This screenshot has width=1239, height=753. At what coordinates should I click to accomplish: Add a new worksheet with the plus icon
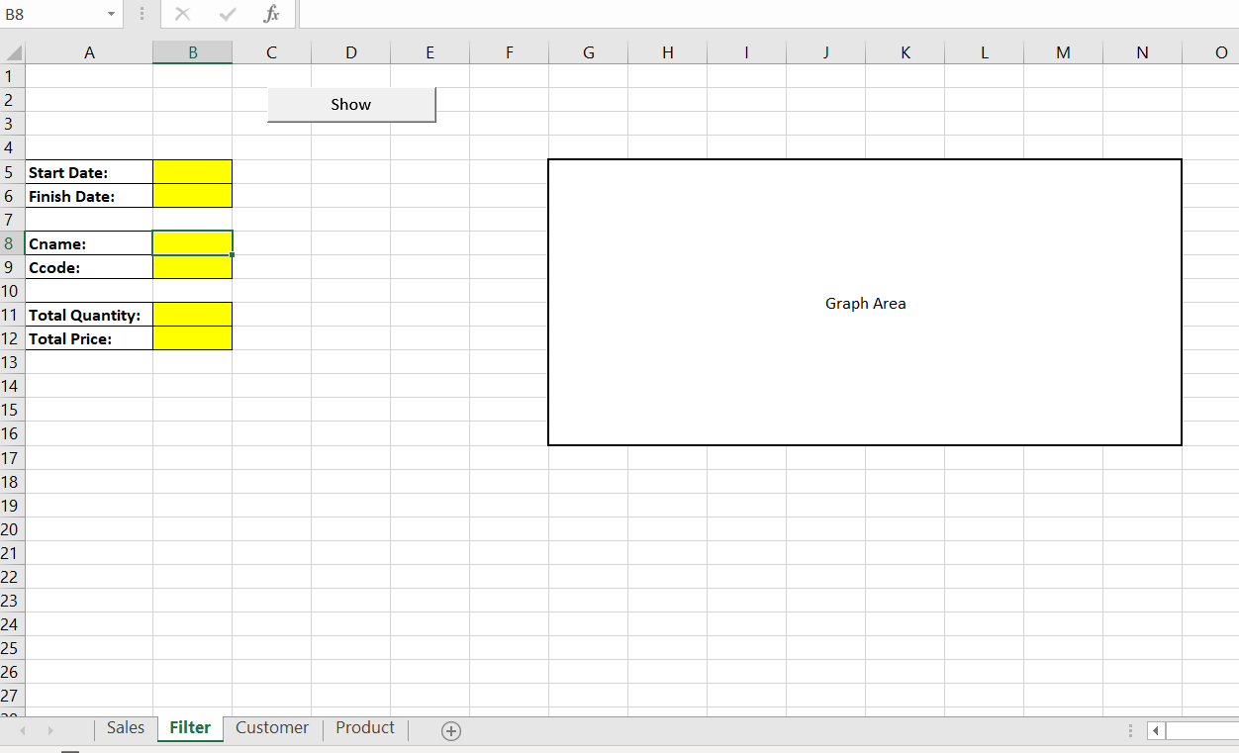451,730
